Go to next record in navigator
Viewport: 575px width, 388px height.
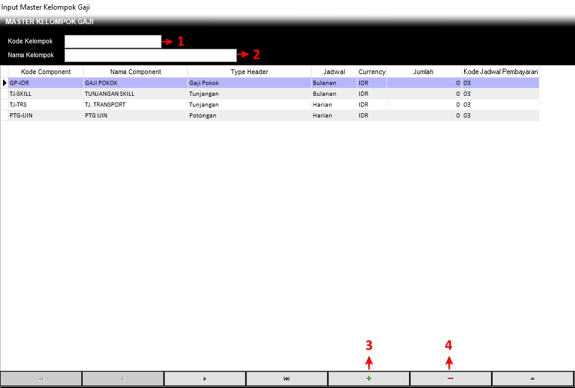[x=205, y=378]
